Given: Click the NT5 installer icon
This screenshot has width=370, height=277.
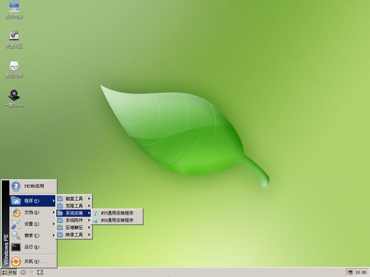Looking at the screenshot, I should click(x=95, y=213).
